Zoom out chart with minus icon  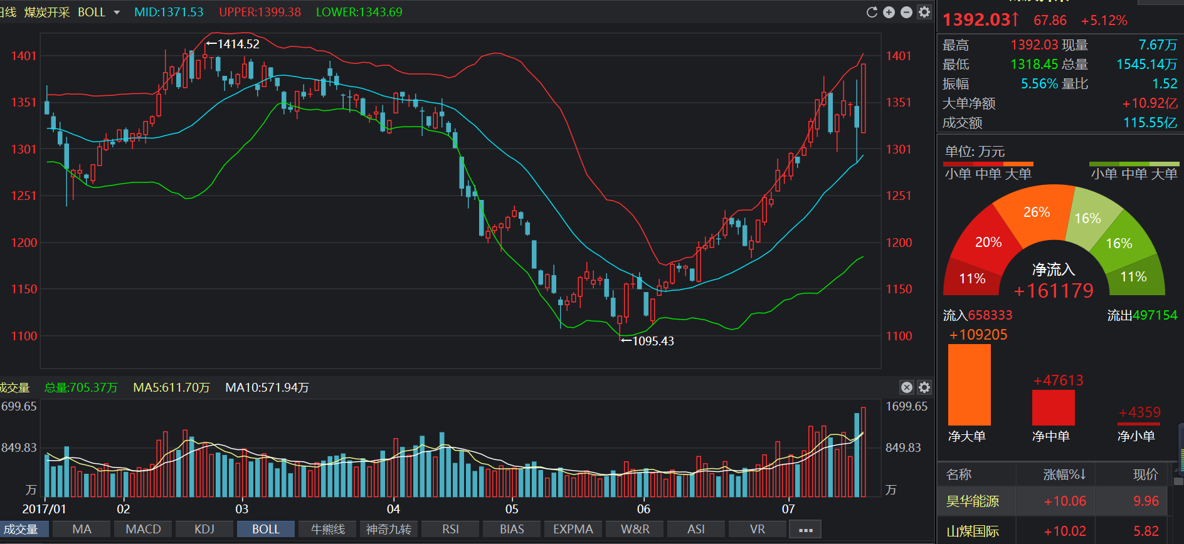click(906, 12)
